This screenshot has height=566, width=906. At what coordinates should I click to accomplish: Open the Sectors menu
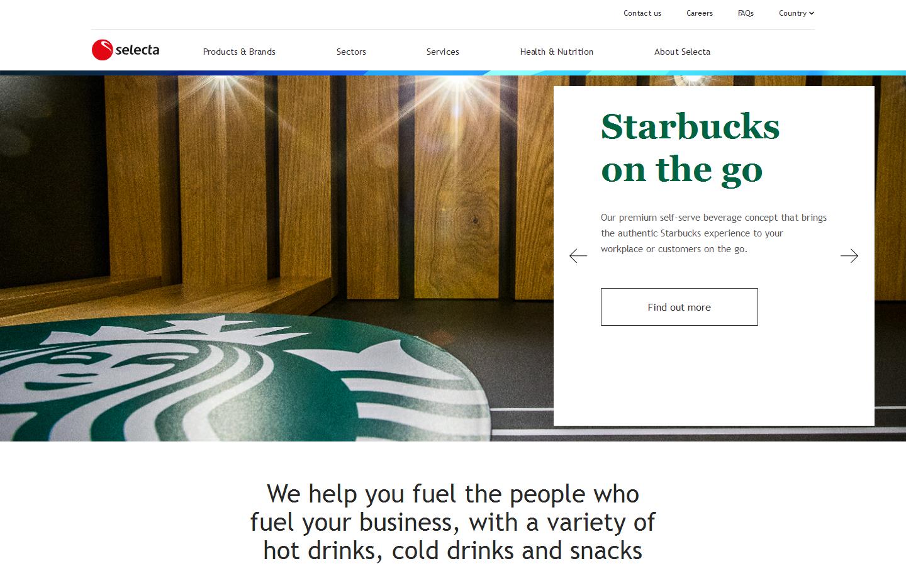(x=351, y=52)
